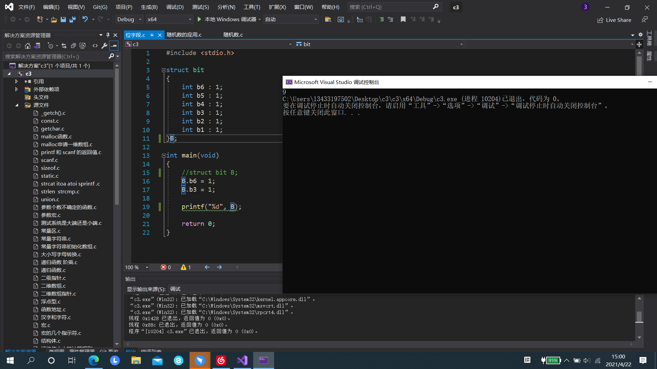Close the 位字段.c editor tab
The image size is (657, 369).
click(x=159, y=35)
